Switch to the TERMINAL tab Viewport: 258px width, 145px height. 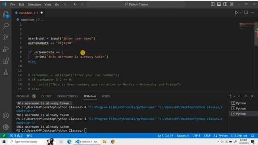[x=90, y=96]
